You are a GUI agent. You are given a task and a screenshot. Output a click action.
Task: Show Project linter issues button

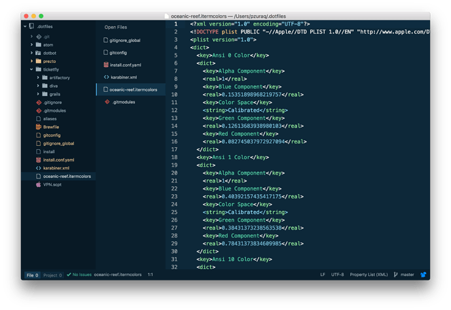(52, 275)
